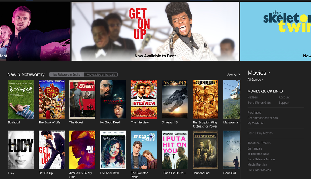
Task: Click the Housebound title text
Action: click(201, 173)
